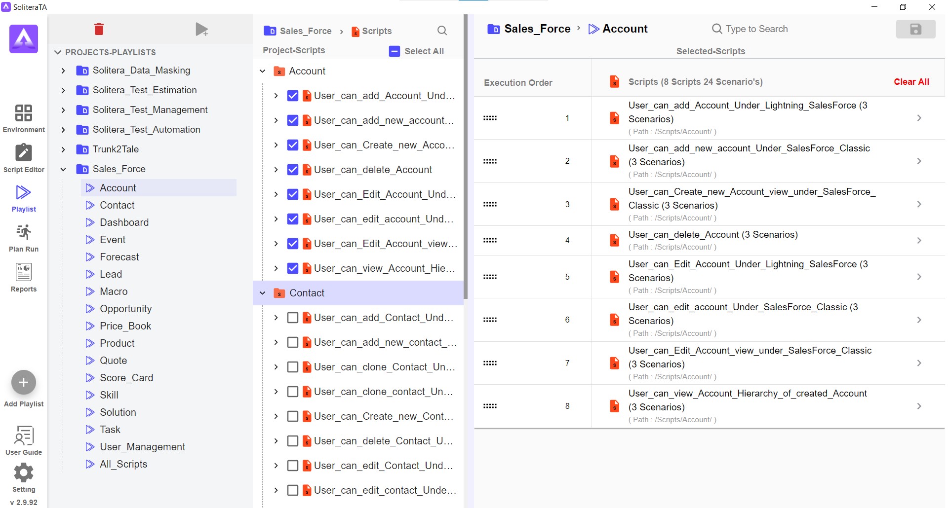This screenshot has height=508, width=948.
Task: Click the v 2.9.92 version label
Action: (x=24, y=502)
